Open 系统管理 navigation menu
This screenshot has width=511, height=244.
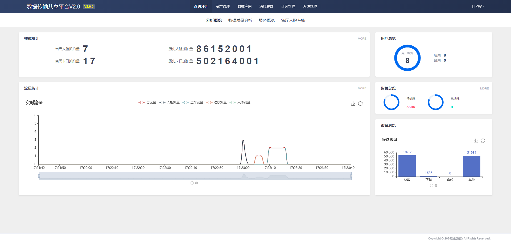click(310, 7)
